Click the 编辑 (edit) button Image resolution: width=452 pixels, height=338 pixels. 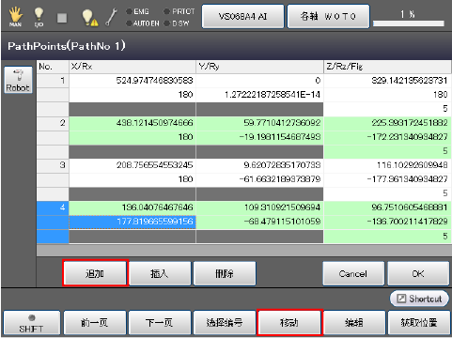tap(354, 323)
